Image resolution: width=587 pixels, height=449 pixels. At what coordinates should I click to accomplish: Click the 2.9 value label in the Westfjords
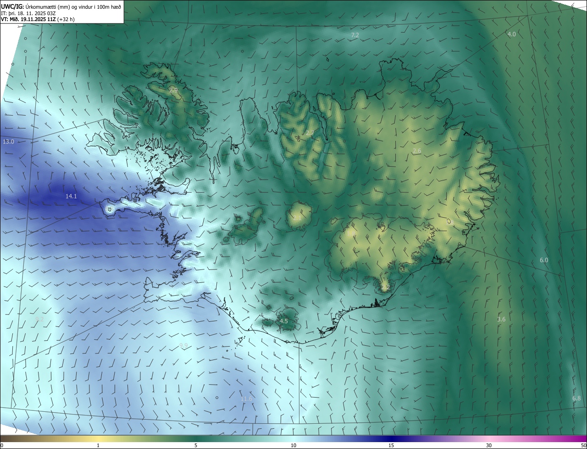click(173, 90)
